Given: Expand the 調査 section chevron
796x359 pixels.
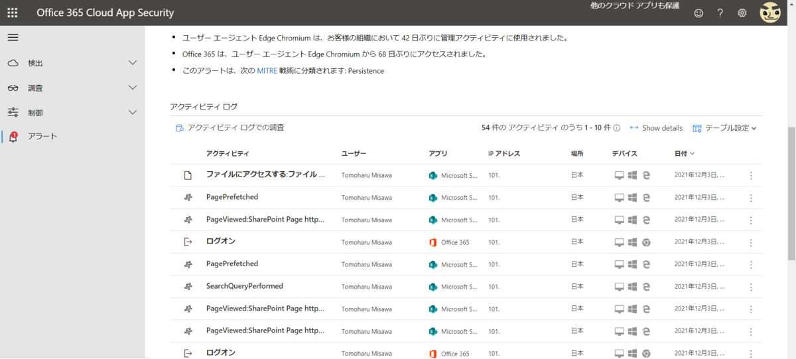Looking at the screenshot, I should pos(133,88).
